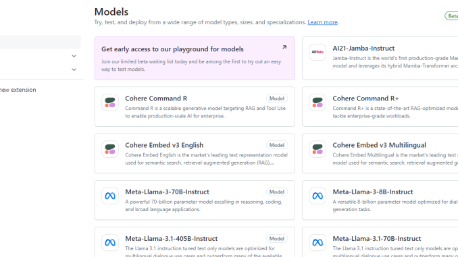Open the AI21-Jamba-Instruct model card
The image size is (458, 257).
coord(380,58)
